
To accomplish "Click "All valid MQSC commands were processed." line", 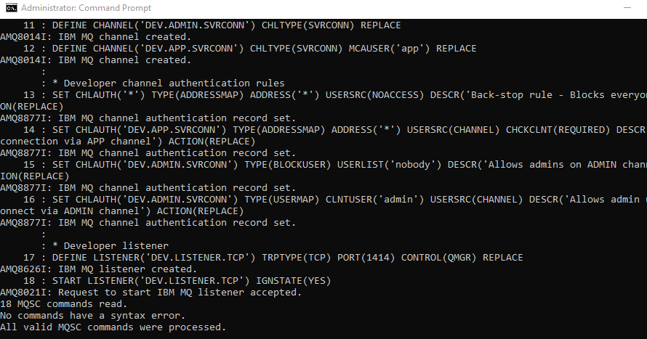I will (x=113, y=327).
